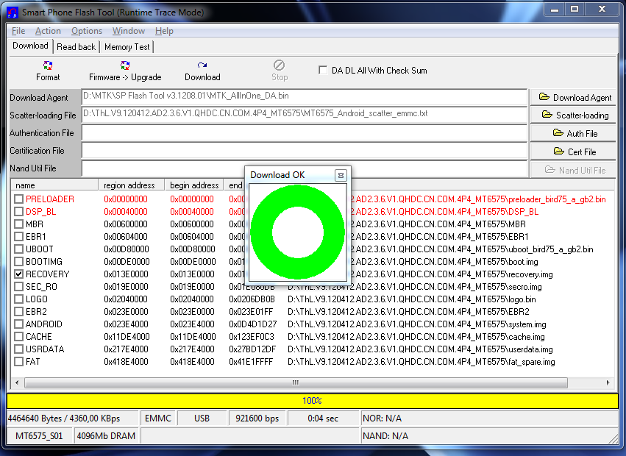Open the Options menu

(x=87, y=31)
